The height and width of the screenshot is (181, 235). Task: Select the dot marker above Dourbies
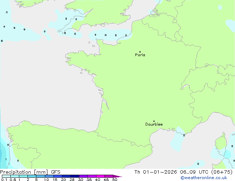tap(154, 121)
